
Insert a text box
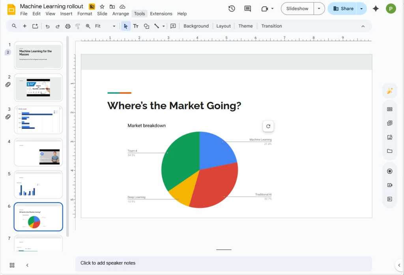click(x=136, y=26)
